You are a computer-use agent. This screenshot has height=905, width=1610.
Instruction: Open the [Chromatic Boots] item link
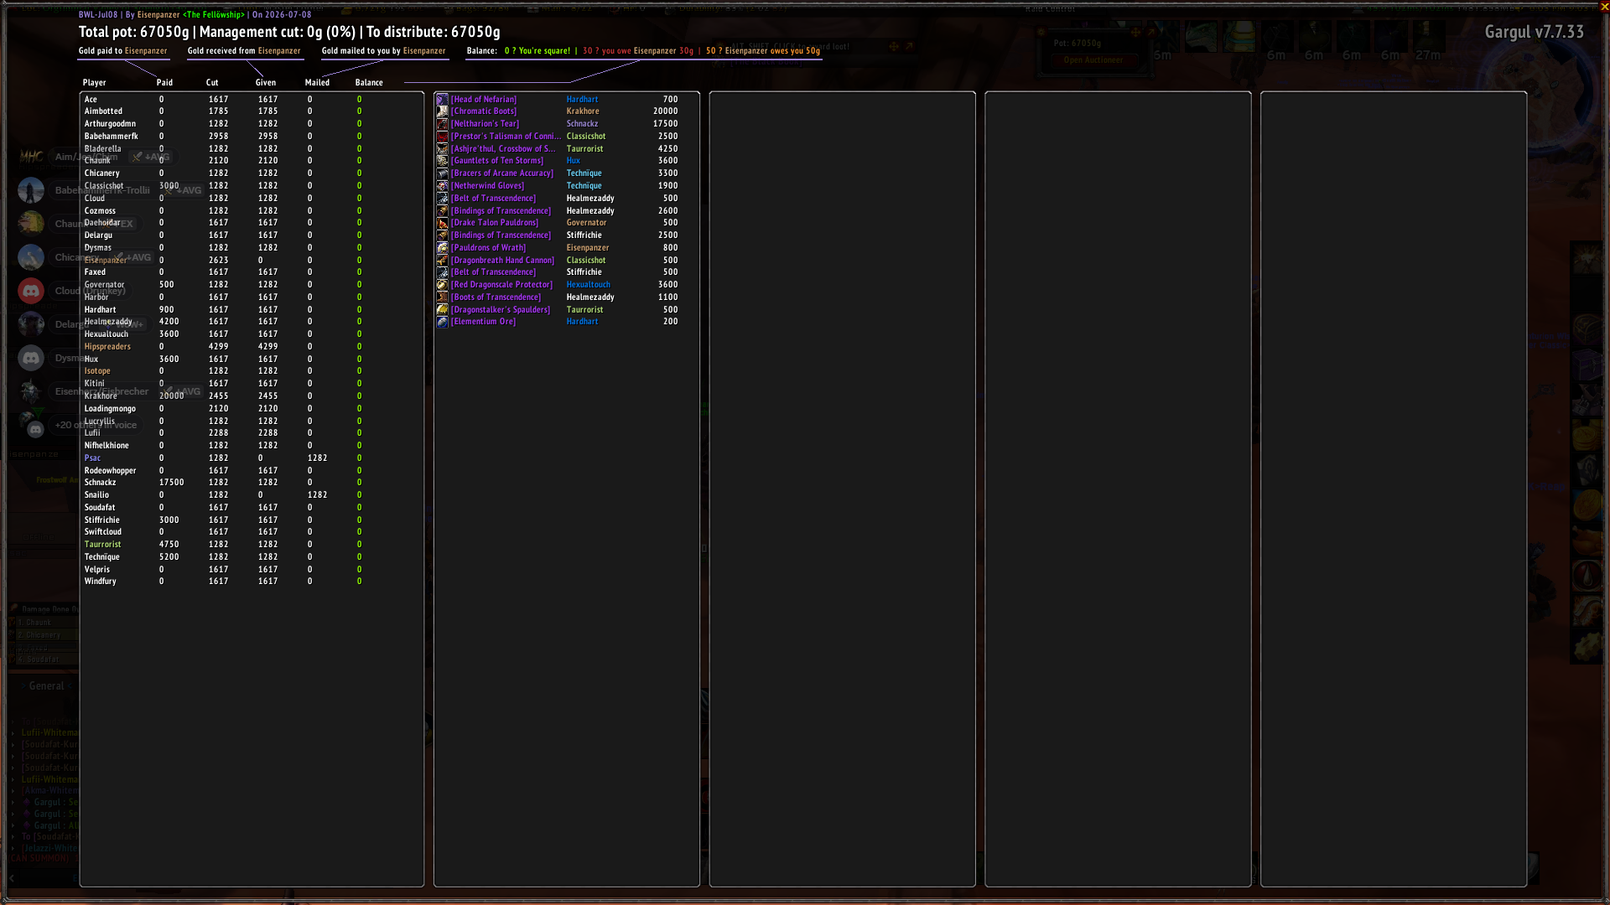tap(484, 111)
